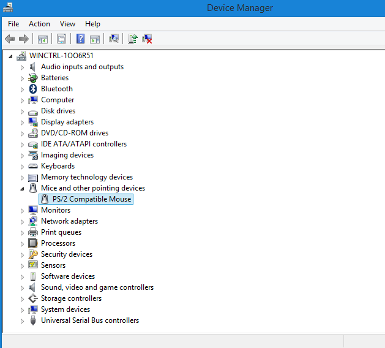The image size is (385, 348).
Task: Select Universal Serial Bus controllers label
Action: pyautogui.click(x=90, y=320)
